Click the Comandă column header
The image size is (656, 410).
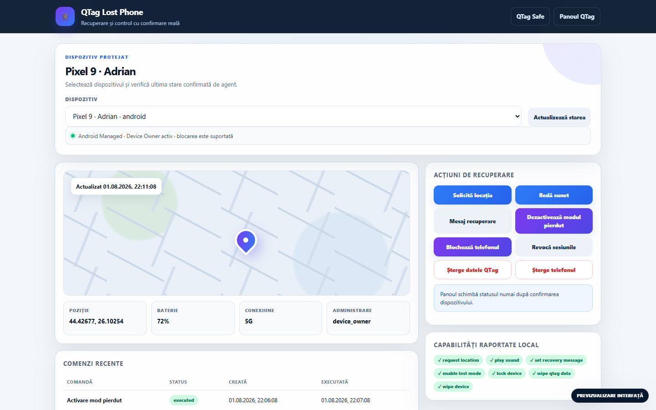pos(80,382)
